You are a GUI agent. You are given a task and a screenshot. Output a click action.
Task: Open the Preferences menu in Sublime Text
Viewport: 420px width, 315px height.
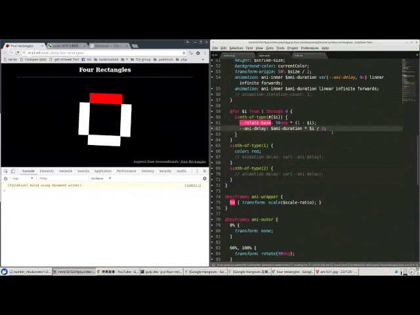(x=310, y=48)
